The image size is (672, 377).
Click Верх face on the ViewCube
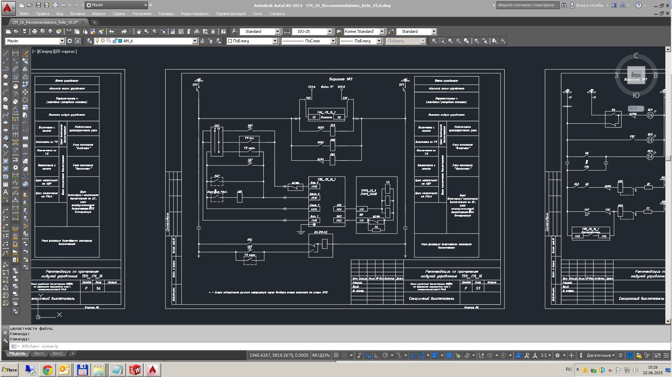[x=636, y=75]
